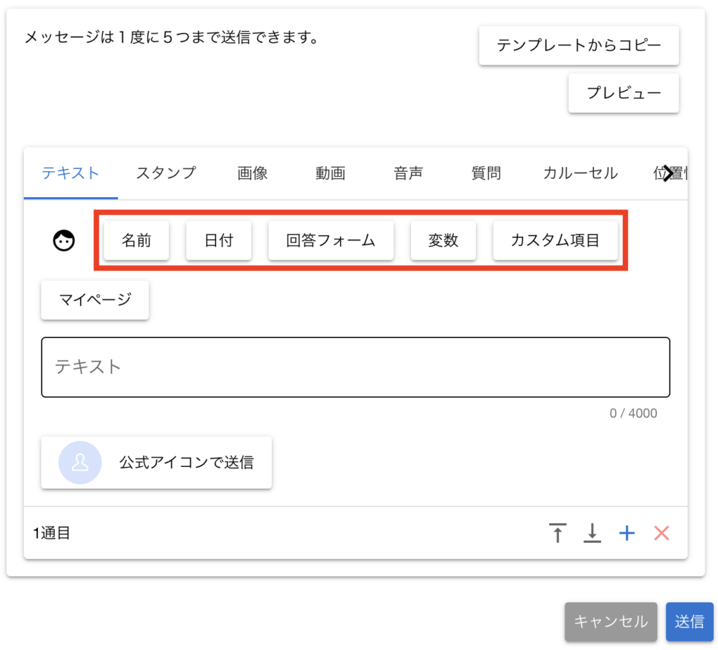Select the 質問 tab
The width and height of the screenshot is (718, 650).
click(x=486, y=173)
